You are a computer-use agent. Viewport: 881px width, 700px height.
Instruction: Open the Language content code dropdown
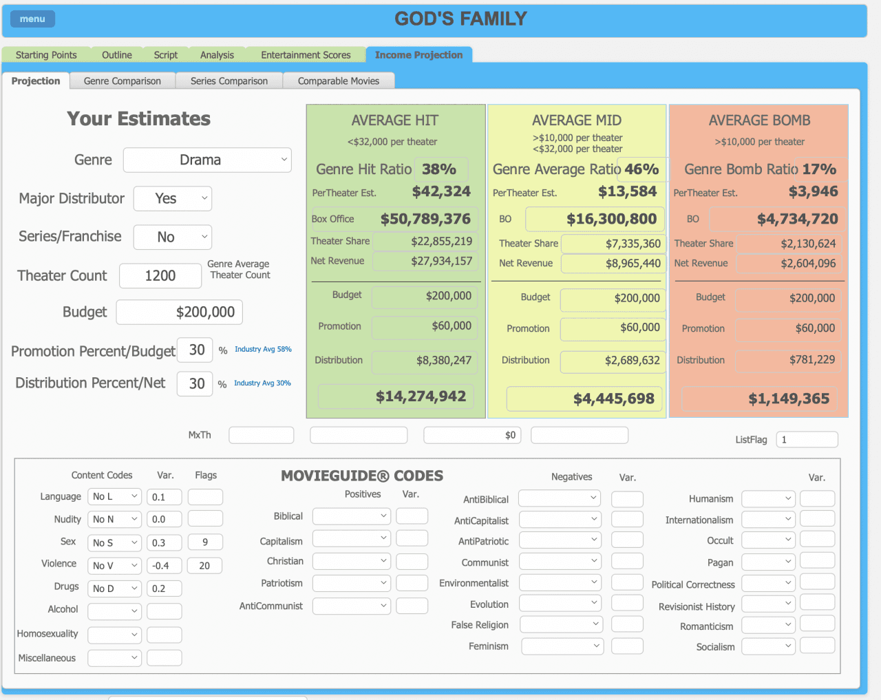[x=115, y=497]
